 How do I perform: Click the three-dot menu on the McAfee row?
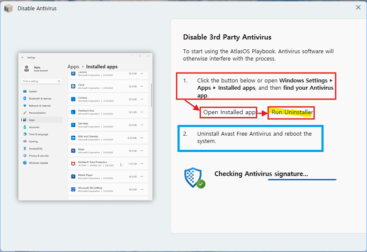(142, 164)
